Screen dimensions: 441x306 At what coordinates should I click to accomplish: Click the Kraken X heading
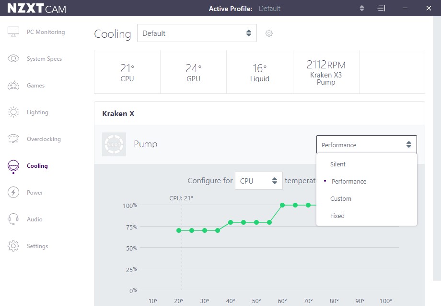click(x=118, y=114)
